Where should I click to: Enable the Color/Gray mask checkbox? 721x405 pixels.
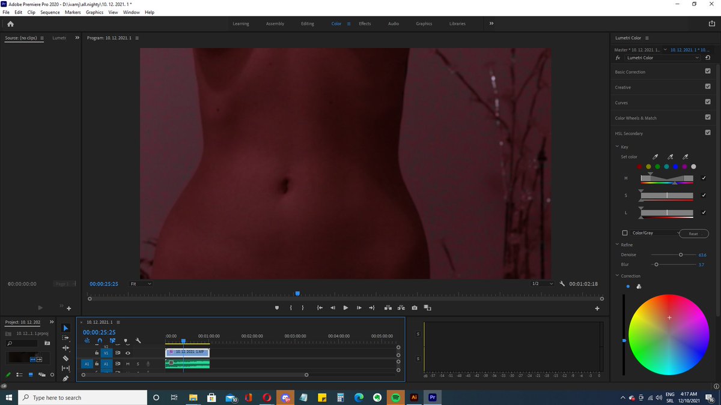(x=625, y=233)
